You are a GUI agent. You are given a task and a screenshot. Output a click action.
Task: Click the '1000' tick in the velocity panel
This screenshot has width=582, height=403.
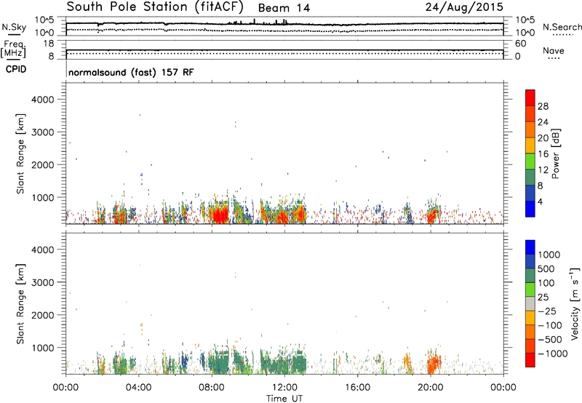43,348
